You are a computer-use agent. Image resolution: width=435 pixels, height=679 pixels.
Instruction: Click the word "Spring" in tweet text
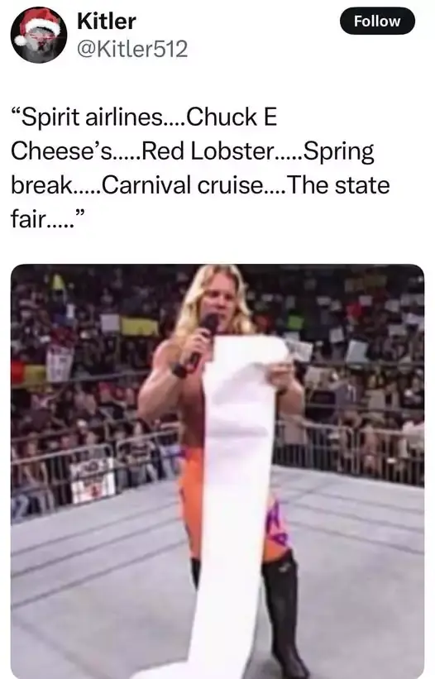pos(338,153)
